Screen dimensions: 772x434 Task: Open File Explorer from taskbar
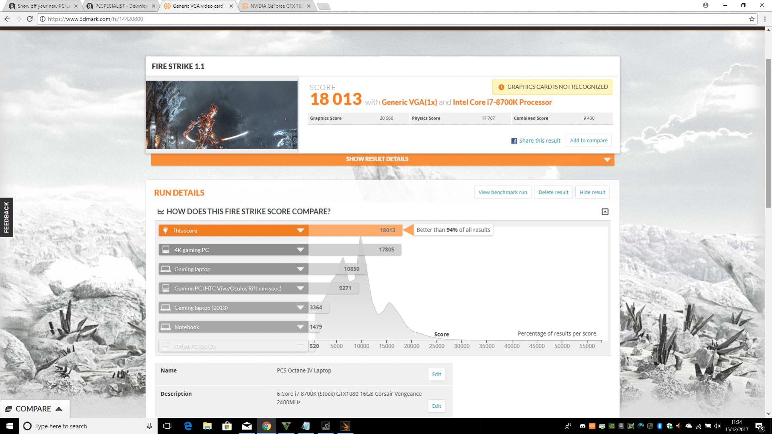tap(207, 426)
